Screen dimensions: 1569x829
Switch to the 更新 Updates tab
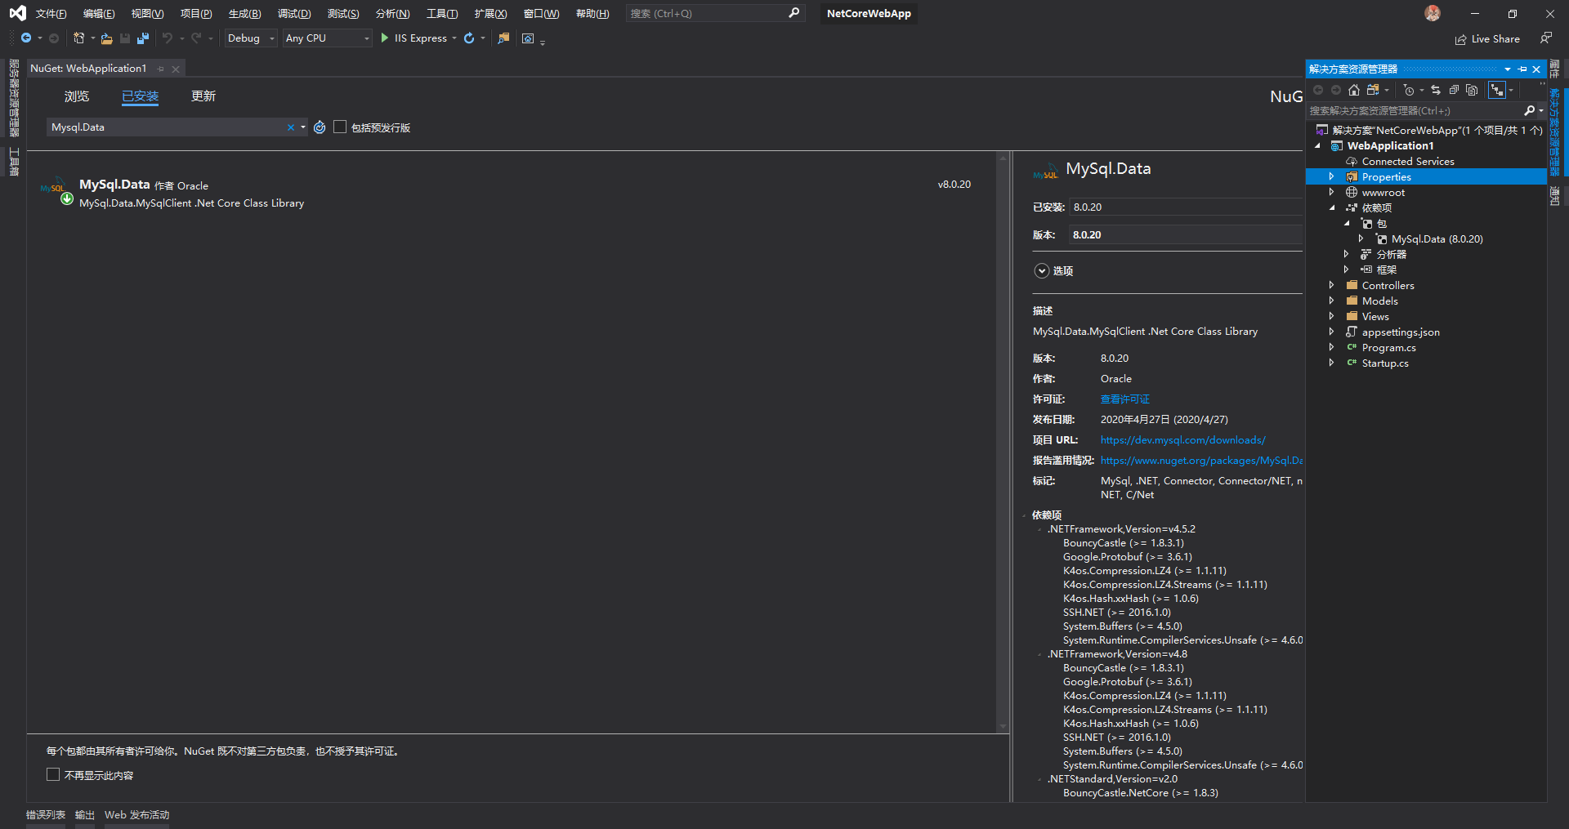tap(203, 96)
